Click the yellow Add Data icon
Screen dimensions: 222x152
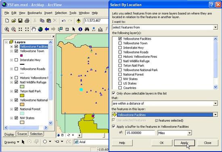tap(79, 21)
